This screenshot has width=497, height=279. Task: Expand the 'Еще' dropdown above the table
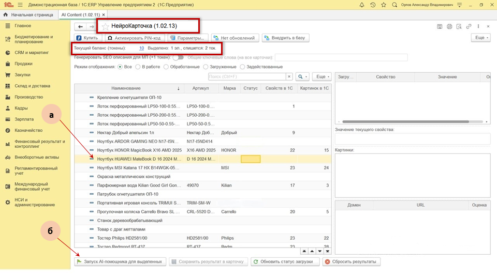point(321,76)
